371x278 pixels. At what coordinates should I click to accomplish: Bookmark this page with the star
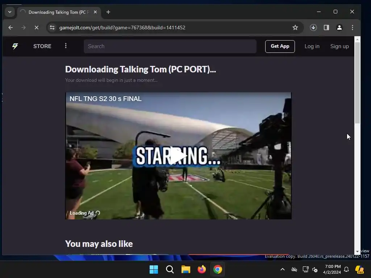coord(295,28)
